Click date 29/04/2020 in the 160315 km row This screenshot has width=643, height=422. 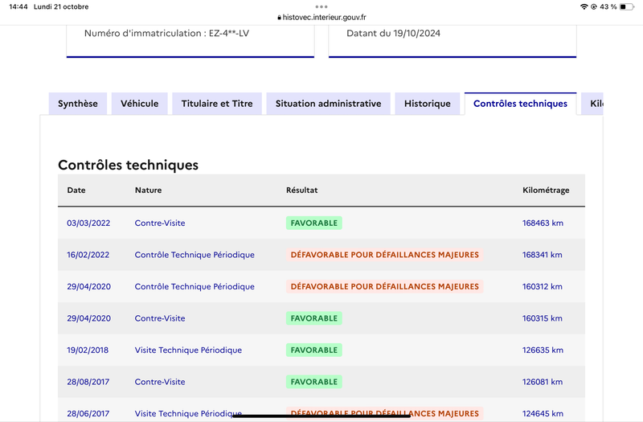tap(89, 318)
